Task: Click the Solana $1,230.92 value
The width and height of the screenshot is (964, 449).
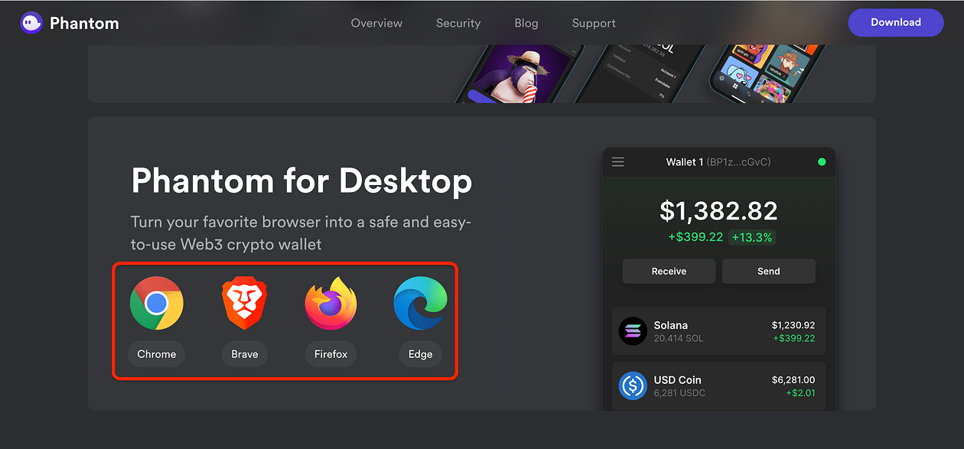Action: click(x=793, y=325)
